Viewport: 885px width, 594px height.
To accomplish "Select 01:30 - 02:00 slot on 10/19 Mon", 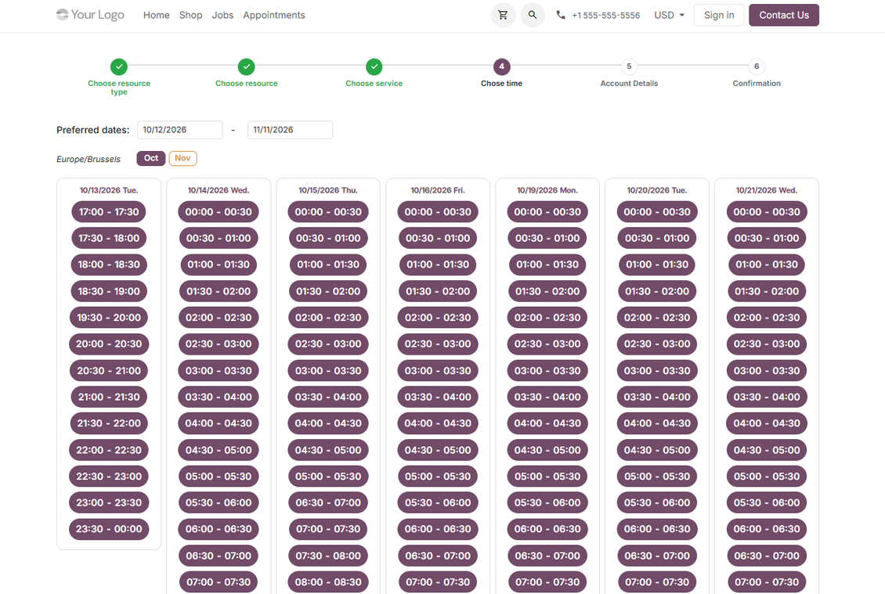I will tap(547, 291).
